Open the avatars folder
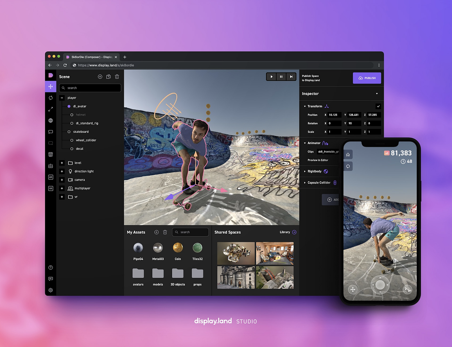This screenshot has width=452, height=347. pos(138,277)
